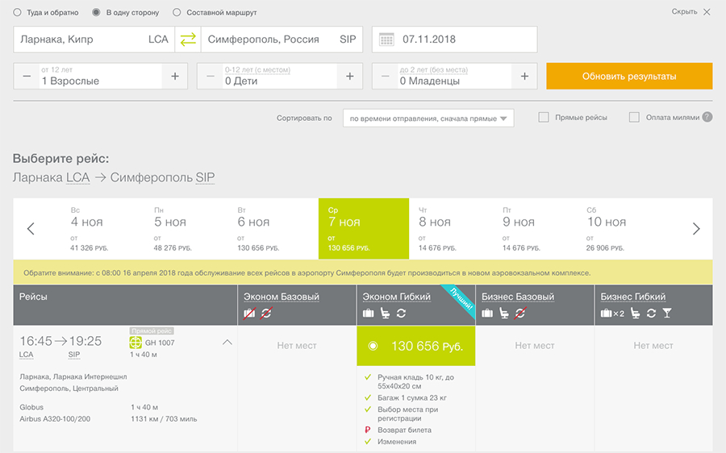This screenshot has height=453, width=726.
Task: Add an infant with the plus button
Action: [x=524, y=77]
